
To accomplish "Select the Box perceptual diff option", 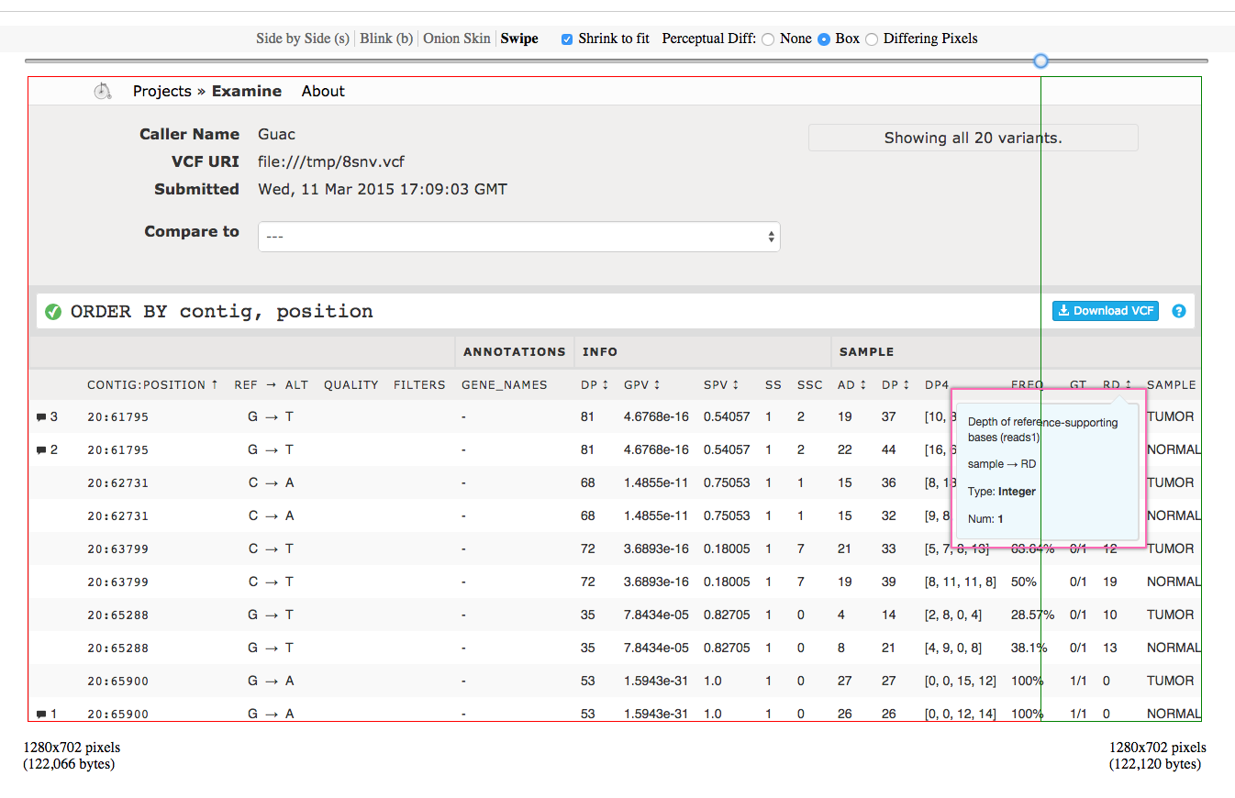I will (824, 39).
